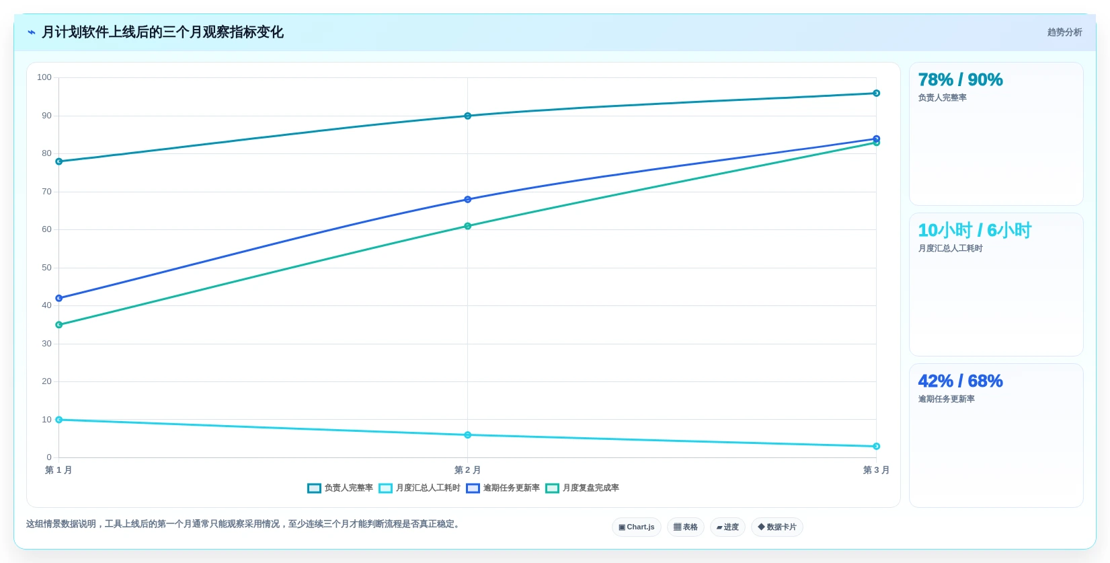The image size is (1110, 563).
Task: Click the diamond icon in the 数据卡片 chip
Action: point(761,527)
